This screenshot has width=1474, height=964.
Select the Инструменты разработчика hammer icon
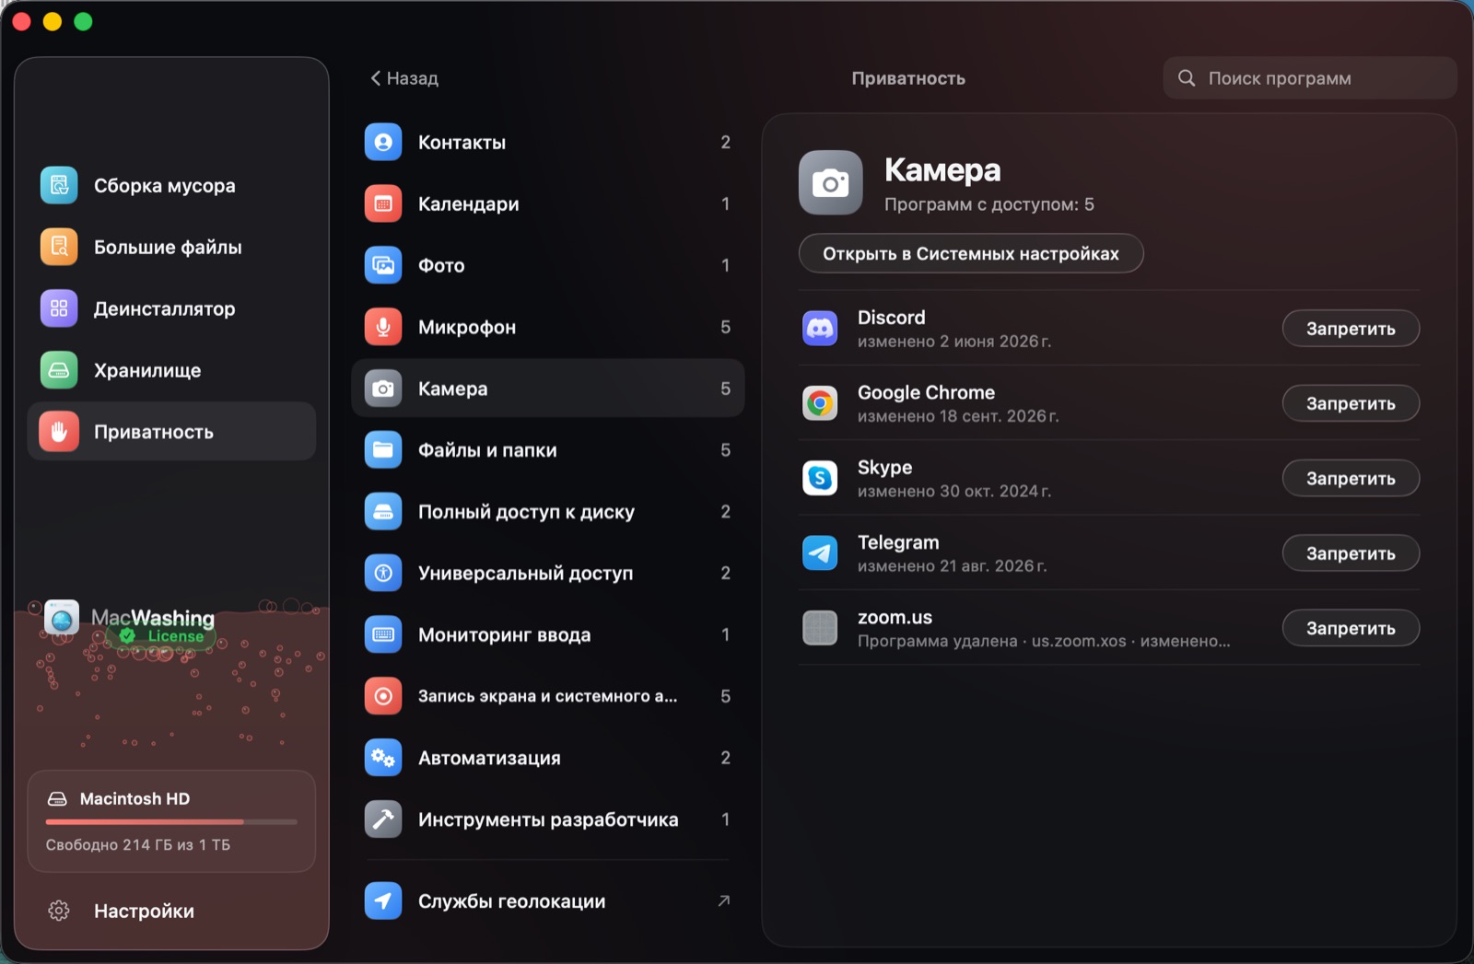point(383,819)
